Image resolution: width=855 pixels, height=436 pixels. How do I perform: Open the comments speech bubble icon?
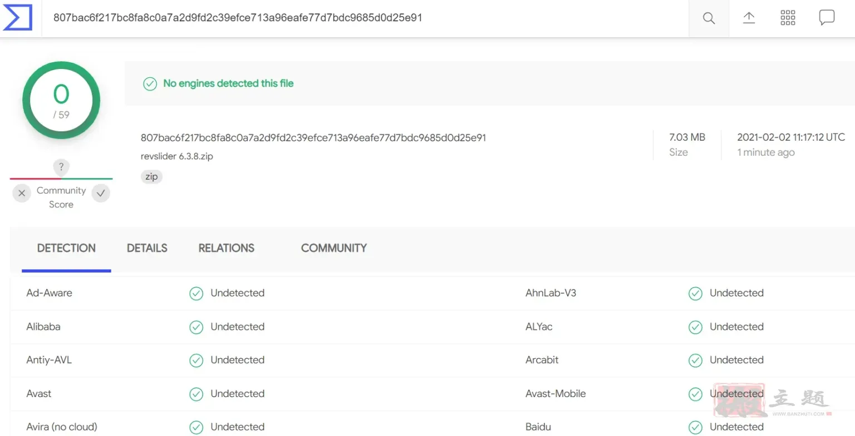click(x=827, y=18)
